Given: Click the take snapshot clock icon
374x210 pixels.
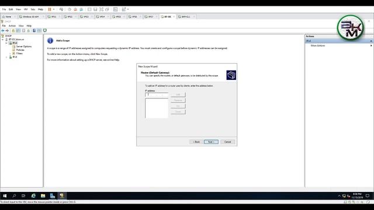Looking at the screenshot, I should point(70,9).
